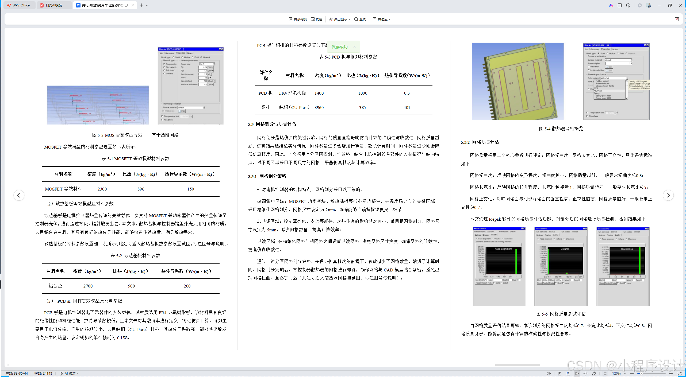Click the 铝合金 material name cell
The width and height of the screenshot is (686, 377).
(55, 286)
